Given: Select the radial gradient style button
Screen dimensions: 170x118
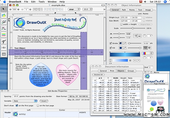Looking at the screenshot, I should 146,48.
